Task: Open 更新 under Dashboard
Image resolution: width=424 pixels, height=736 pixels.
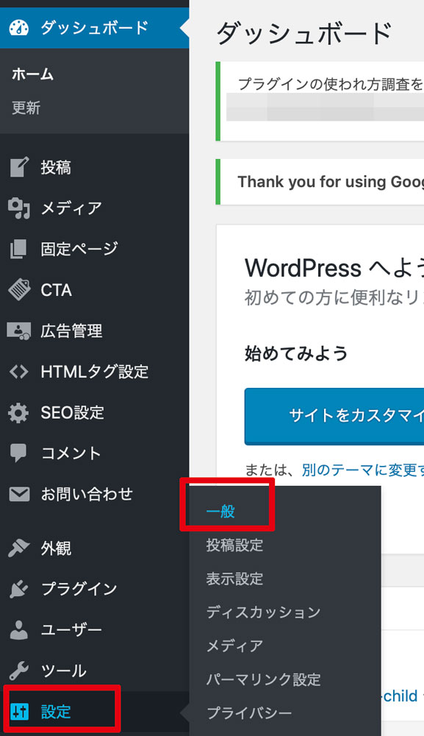Action: tap(26, 108)
